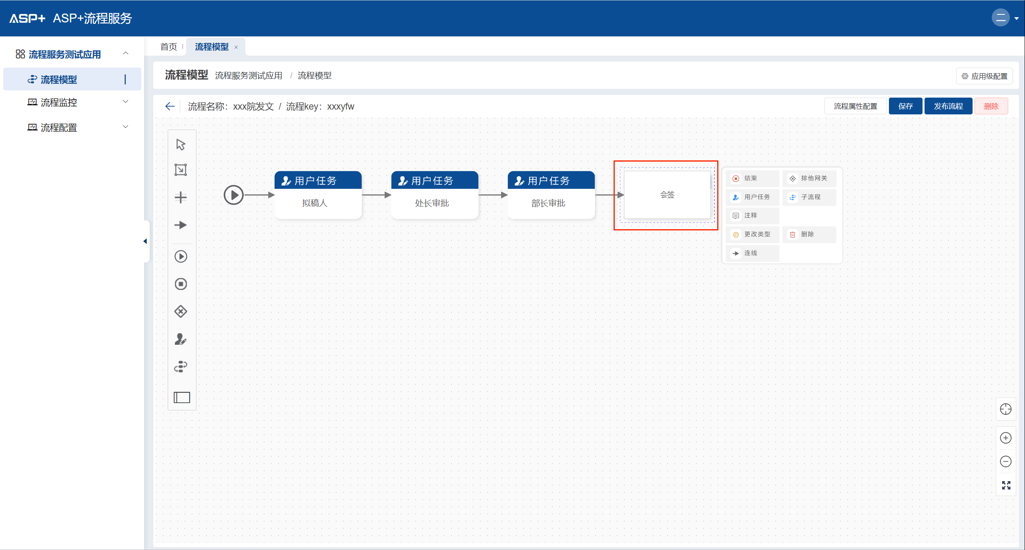The image size is (1025, 550).
Task: Switch to the 首页 tab
Action: [x=168, y=47]
